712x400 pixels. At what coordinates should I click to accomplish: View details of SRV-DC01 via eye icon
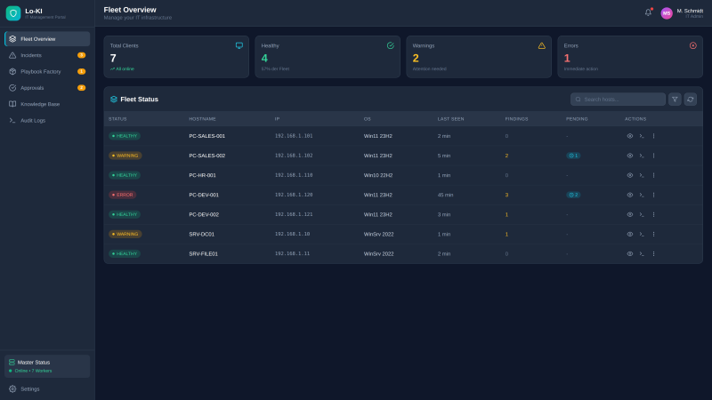coord(630,234)
